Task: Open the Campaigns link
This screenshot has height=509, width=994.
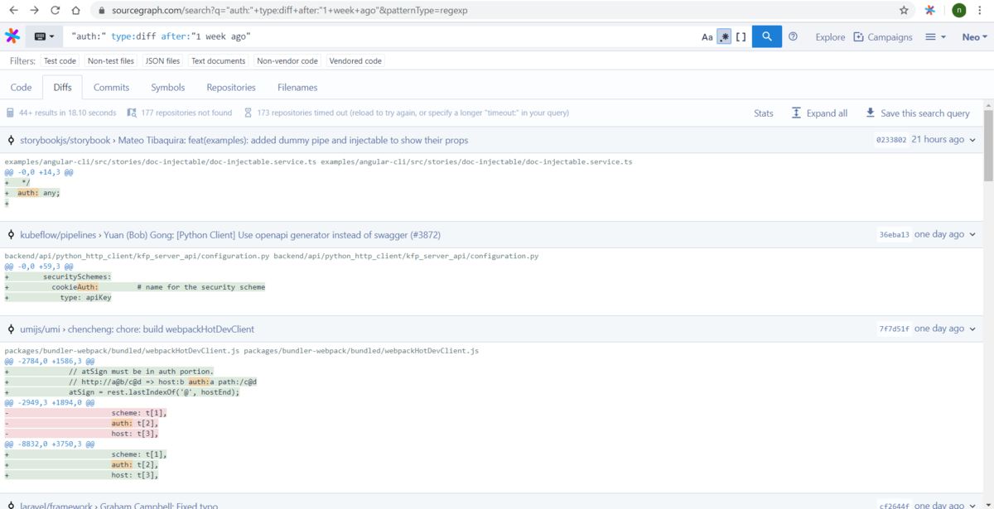Action: pos(883,37)
